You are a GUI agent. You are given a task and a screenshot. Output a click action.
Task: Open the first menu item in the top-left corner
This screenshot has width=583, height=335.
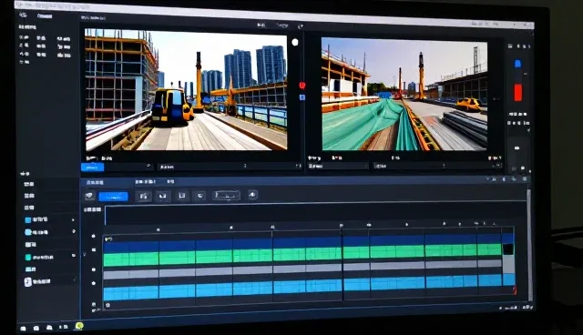tap(23, 15)
